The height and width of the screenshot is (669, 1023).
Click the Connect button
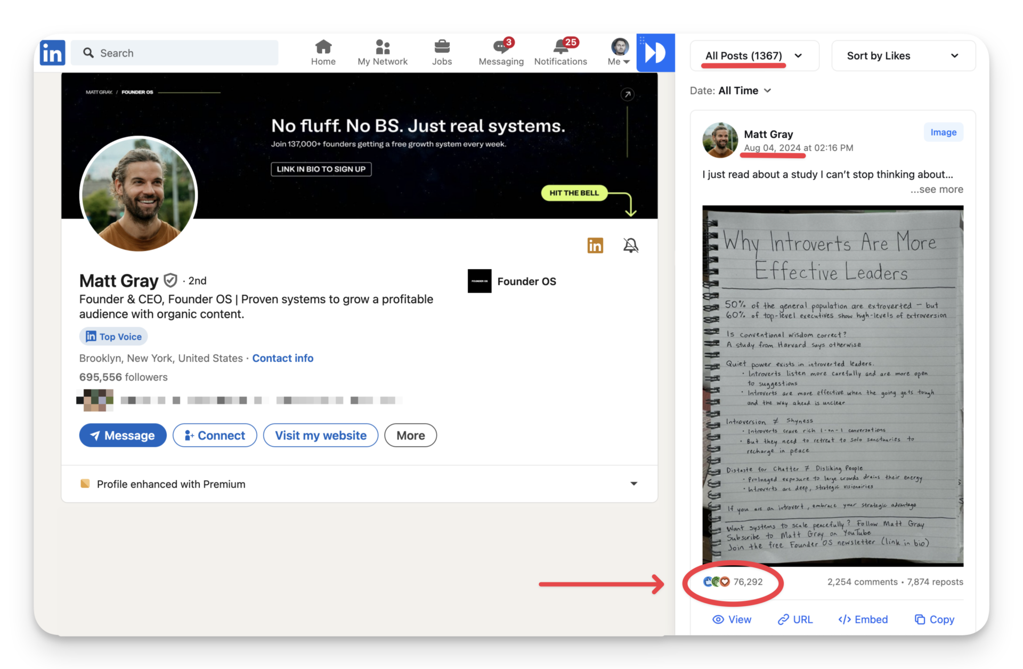214,435
